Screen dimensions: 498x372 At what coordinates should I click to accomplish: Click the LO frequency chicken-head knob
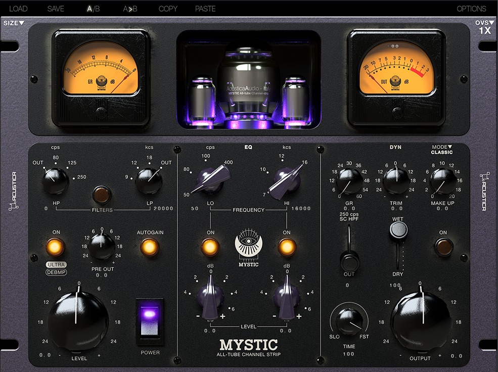tap(210, 180)
